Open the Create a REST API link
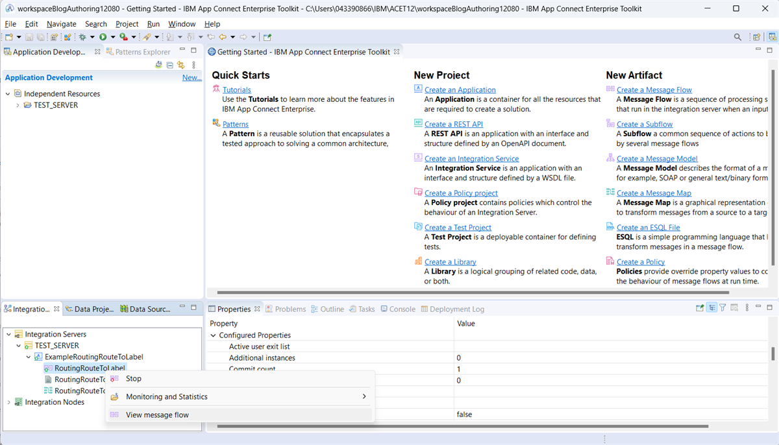 [x=450, y=123]
